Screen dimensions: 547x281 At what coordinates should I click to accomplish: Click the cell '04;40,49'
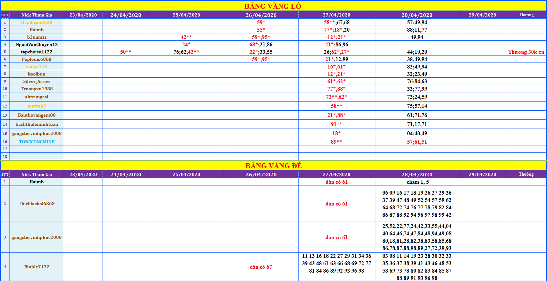[x=417, y=133]
